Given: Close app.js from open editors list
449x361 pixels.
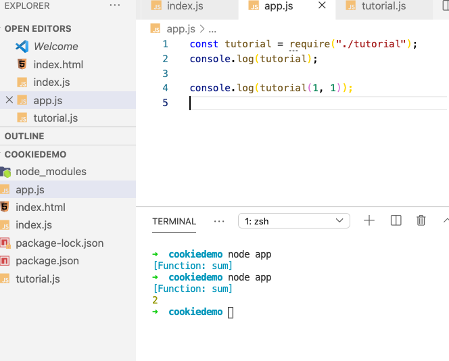Looking at the screenshot, I should (x=9, y=100).
